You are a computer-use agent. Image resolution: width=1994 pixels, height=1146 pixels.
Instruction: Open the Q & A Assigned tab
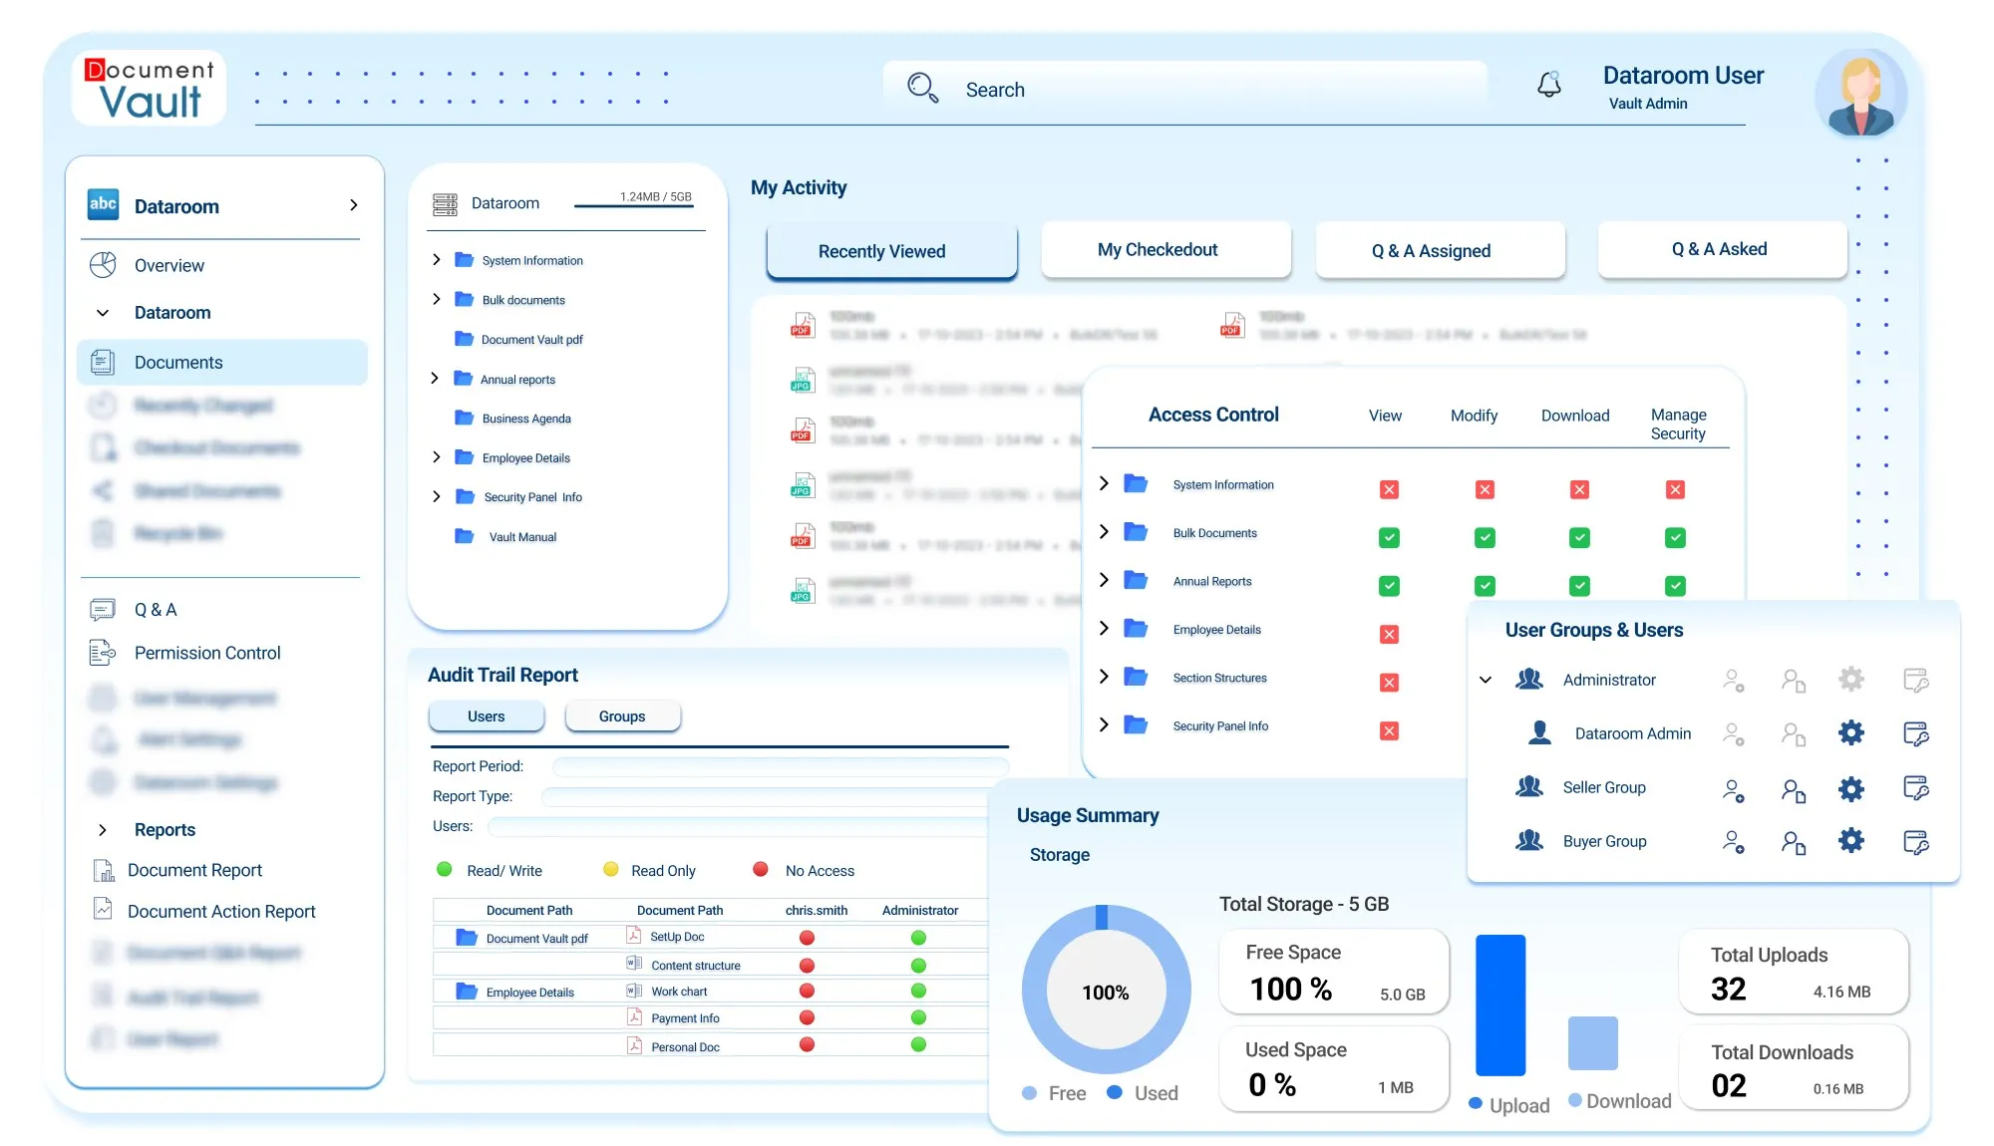coord(1440,250)
